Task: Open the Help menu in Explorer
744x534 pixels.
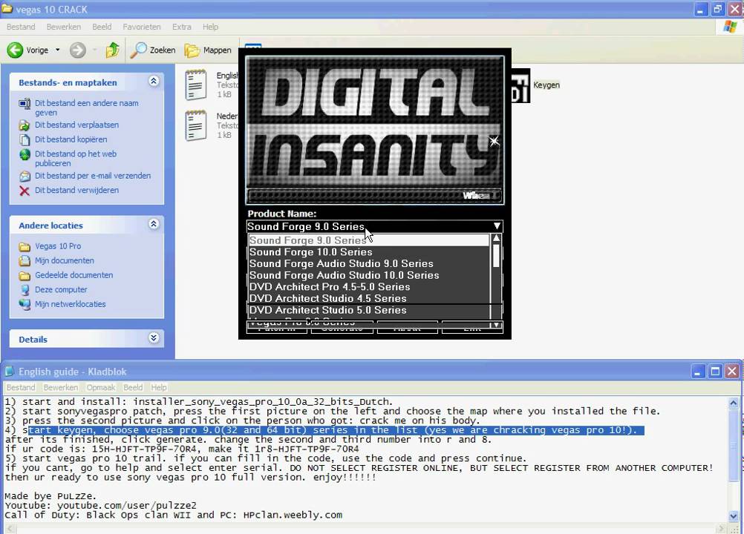Action: tap(210, 27)
